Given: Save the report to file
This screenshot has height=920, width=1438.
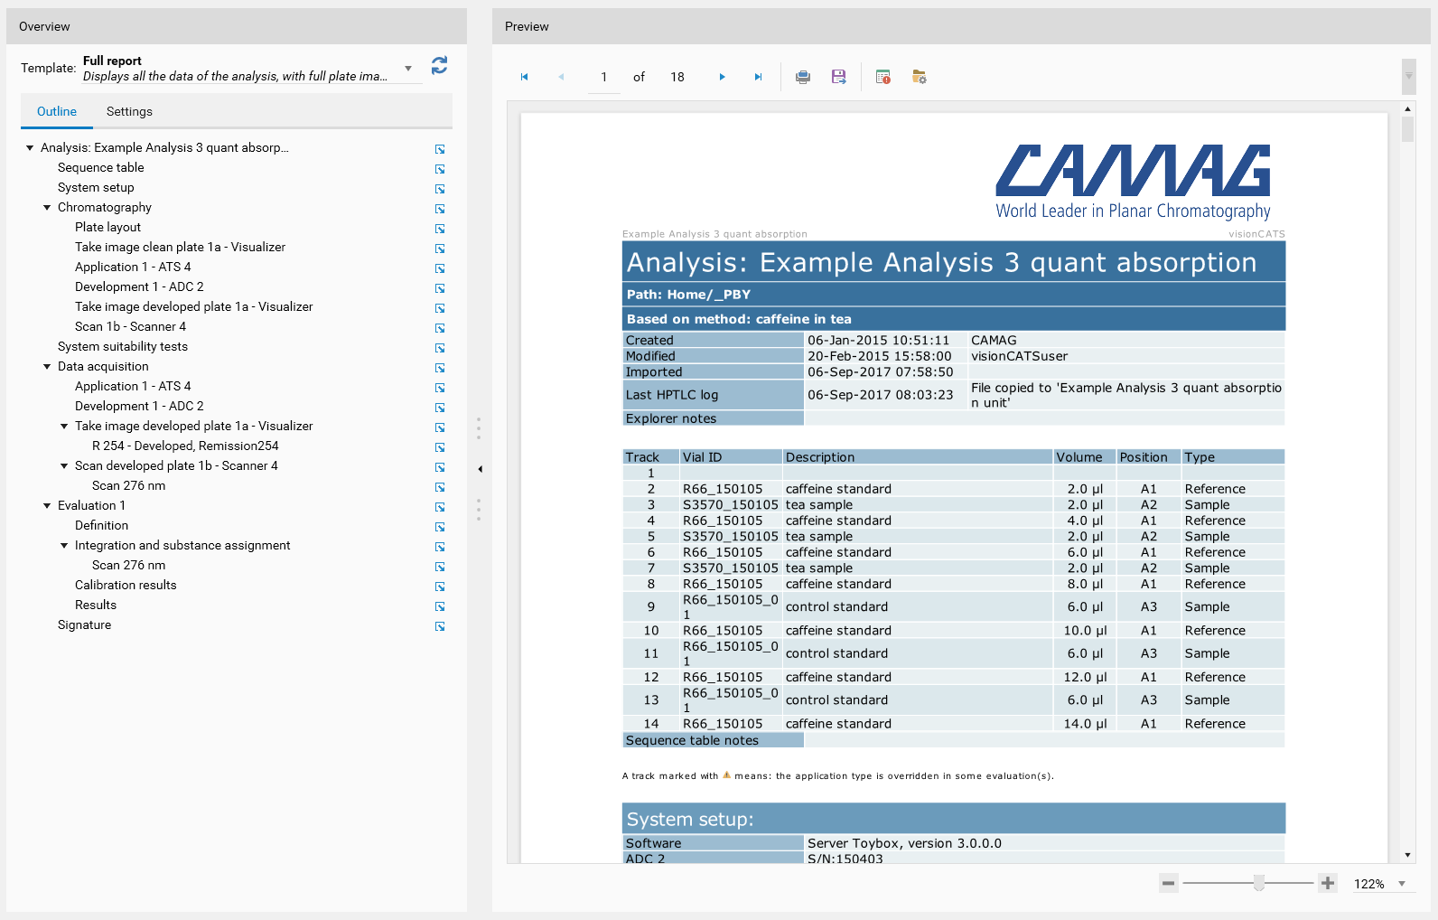Looking at the screenshot, I should coord(839,77).
